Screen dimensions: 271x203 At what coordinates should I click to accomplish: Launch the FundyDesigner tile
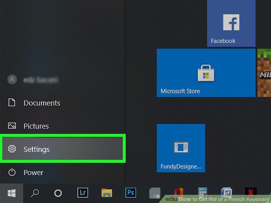[181, 148]
